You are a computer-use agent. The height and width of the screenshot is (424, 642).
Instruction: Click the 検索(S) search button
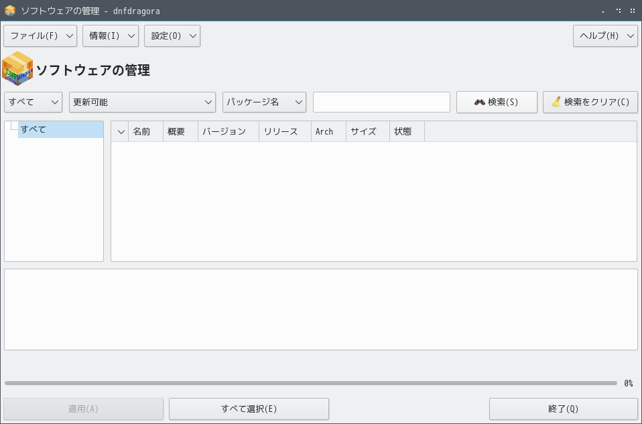point(497,102)
